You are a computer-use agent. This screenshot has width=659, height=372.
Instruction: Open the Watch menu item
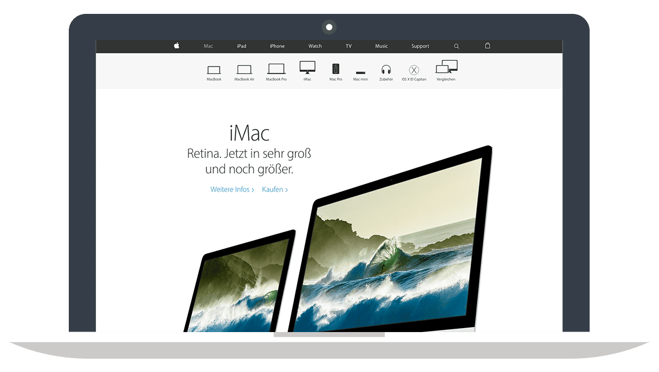pos(315,46)
